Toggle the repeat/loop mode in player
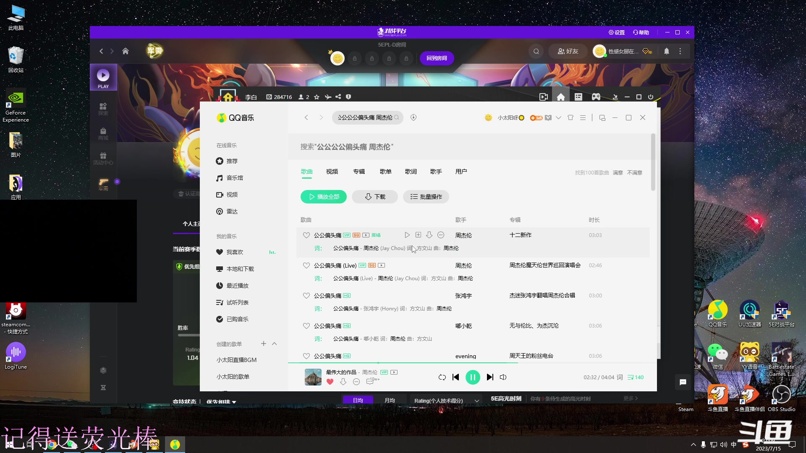Image resolution: width=806 pixels, height=453 pixels. pos(442,377)
